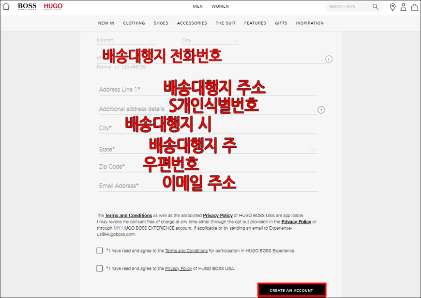This screenshot has width=421, height=298.
Task: Open the Day dropdown
Action: 211,40
